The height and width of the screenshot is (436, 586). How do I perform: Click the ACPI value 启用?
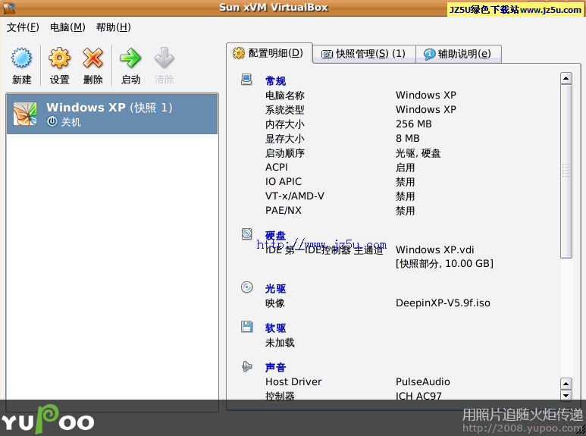click(405, 167)
